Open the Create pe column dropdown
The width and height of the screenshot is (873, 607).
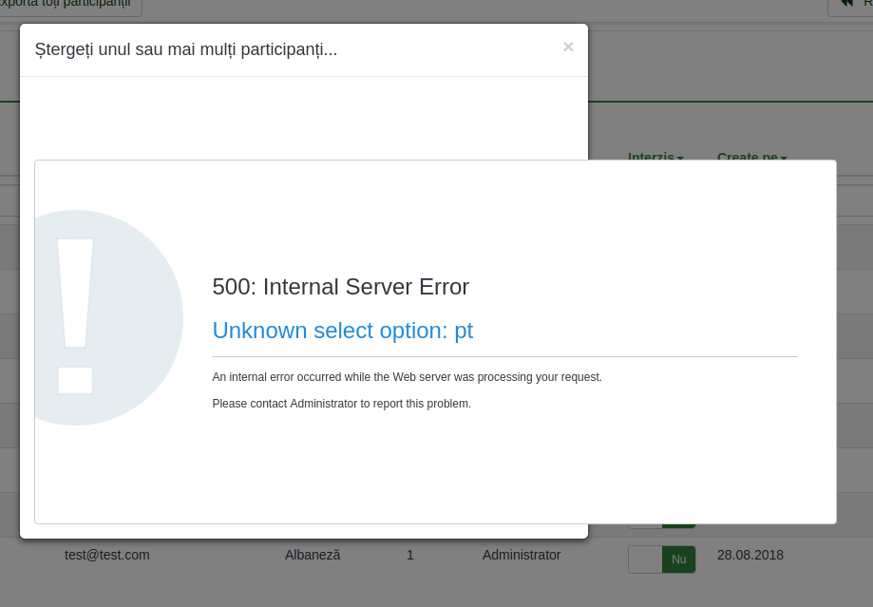751,156
